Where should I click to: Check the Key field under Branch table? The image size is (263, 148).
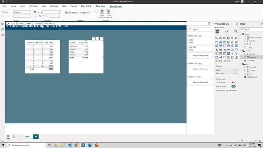[245, 47]
